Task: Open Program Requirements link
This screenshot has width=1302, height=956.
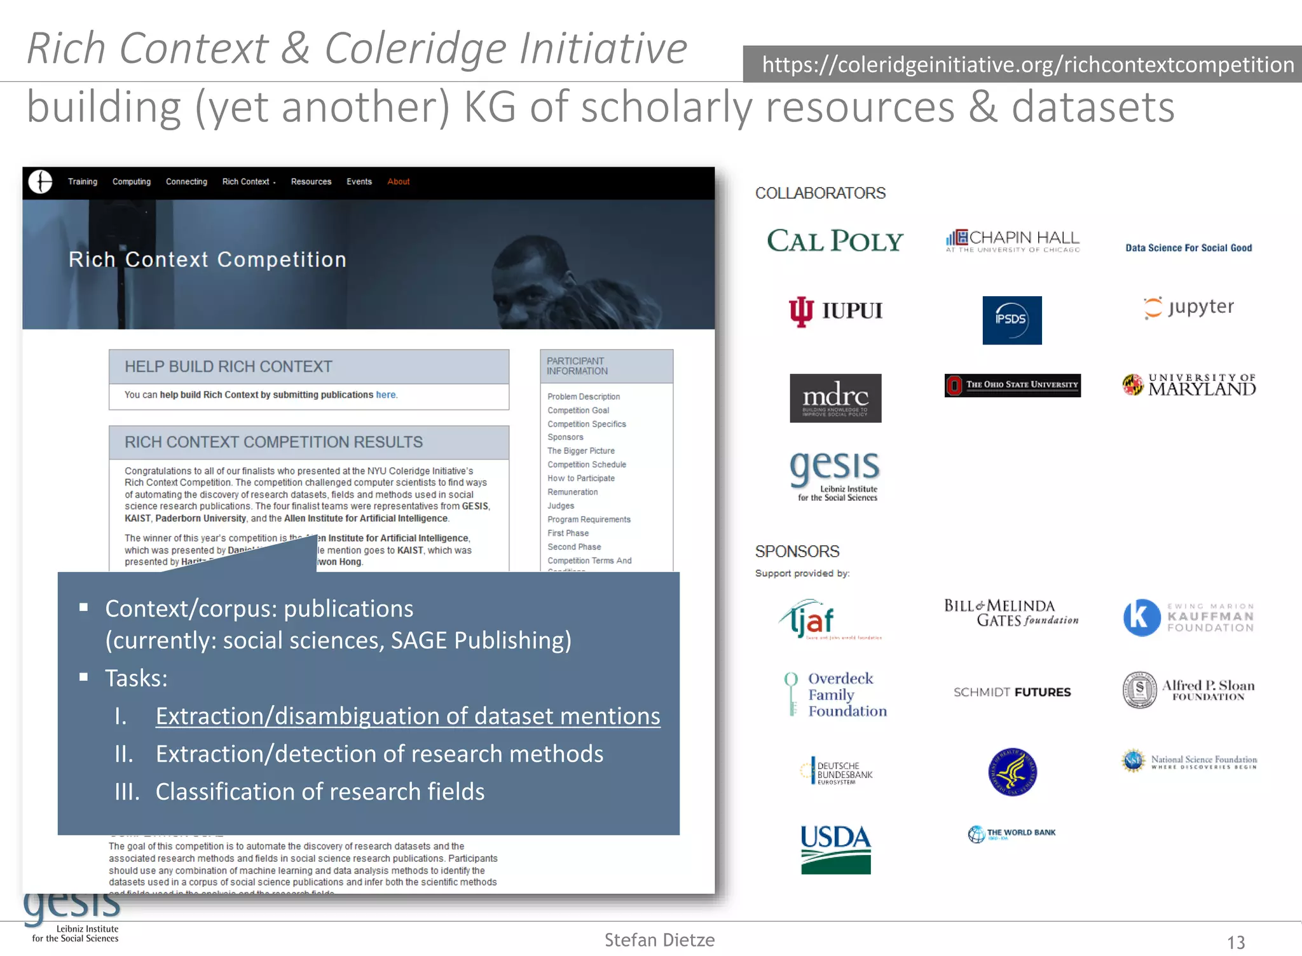Action: (589, 519)
